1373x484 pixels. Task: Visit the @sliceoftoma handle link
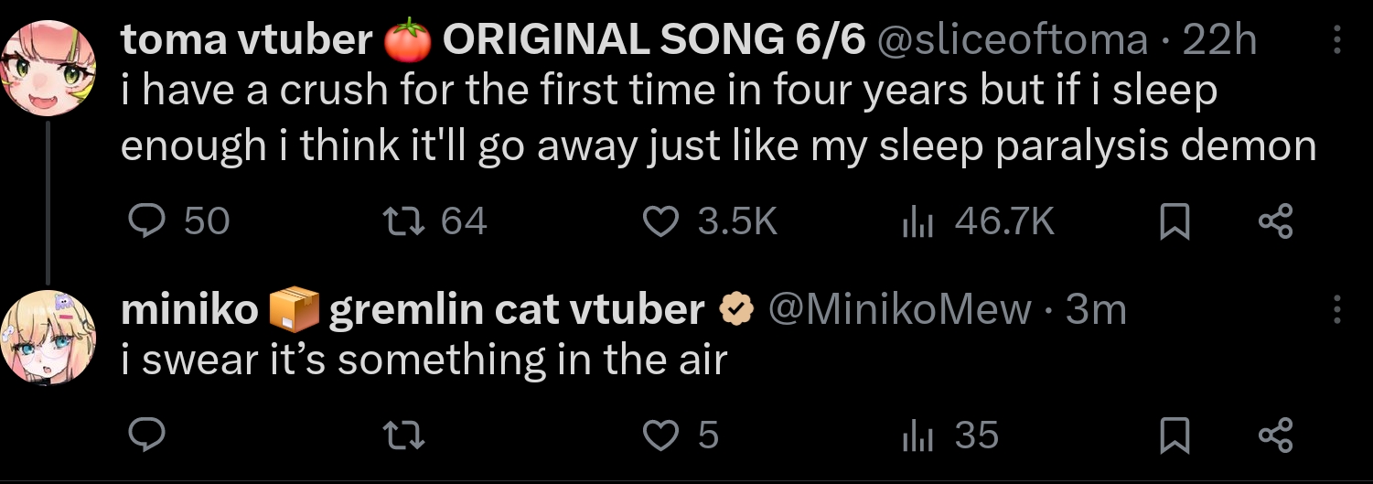pyautogui.click(x=1013, y=39)
